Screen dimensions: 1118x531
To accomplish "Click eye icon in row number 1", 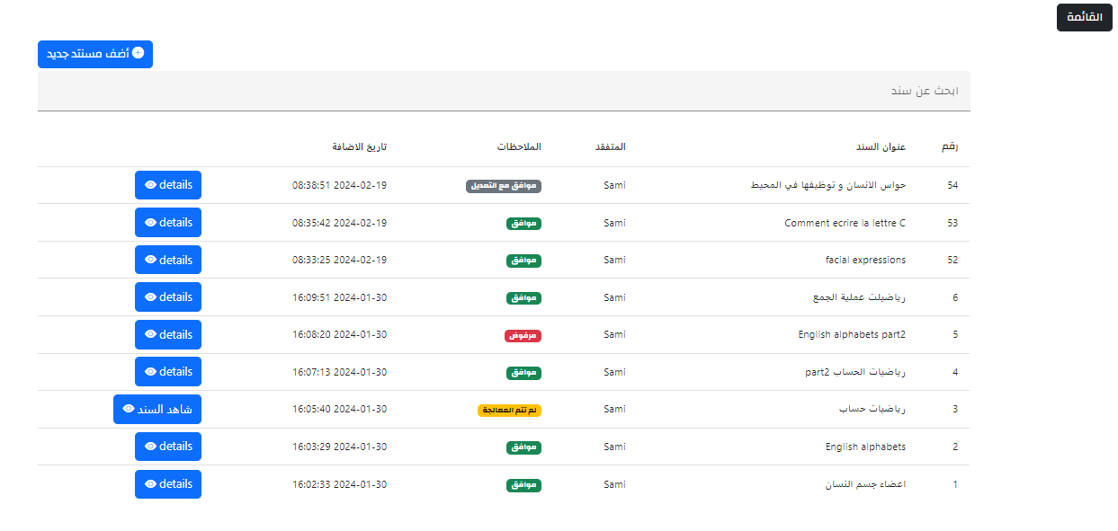I will click(x=150, y=484).
